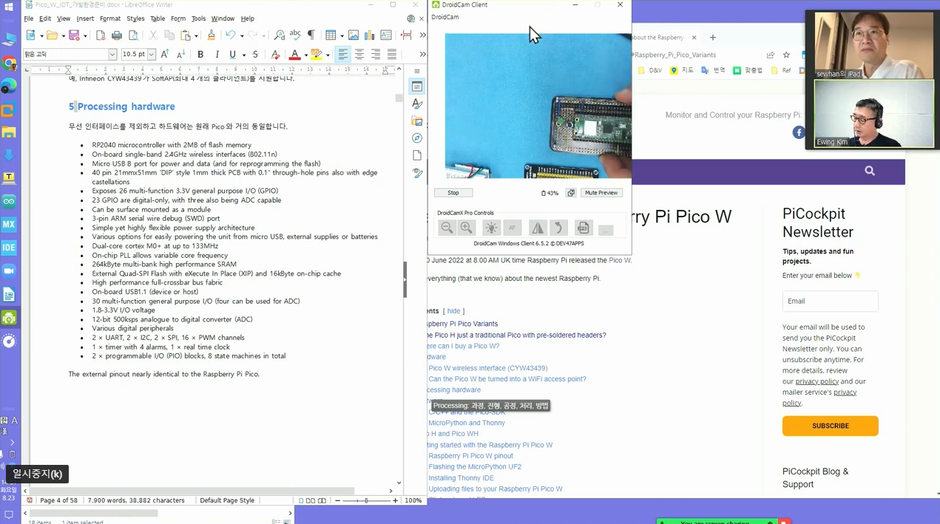This screenshot has width=940, height=524.
Task: Save the document with the floppy icon
Action: point(74,35)
